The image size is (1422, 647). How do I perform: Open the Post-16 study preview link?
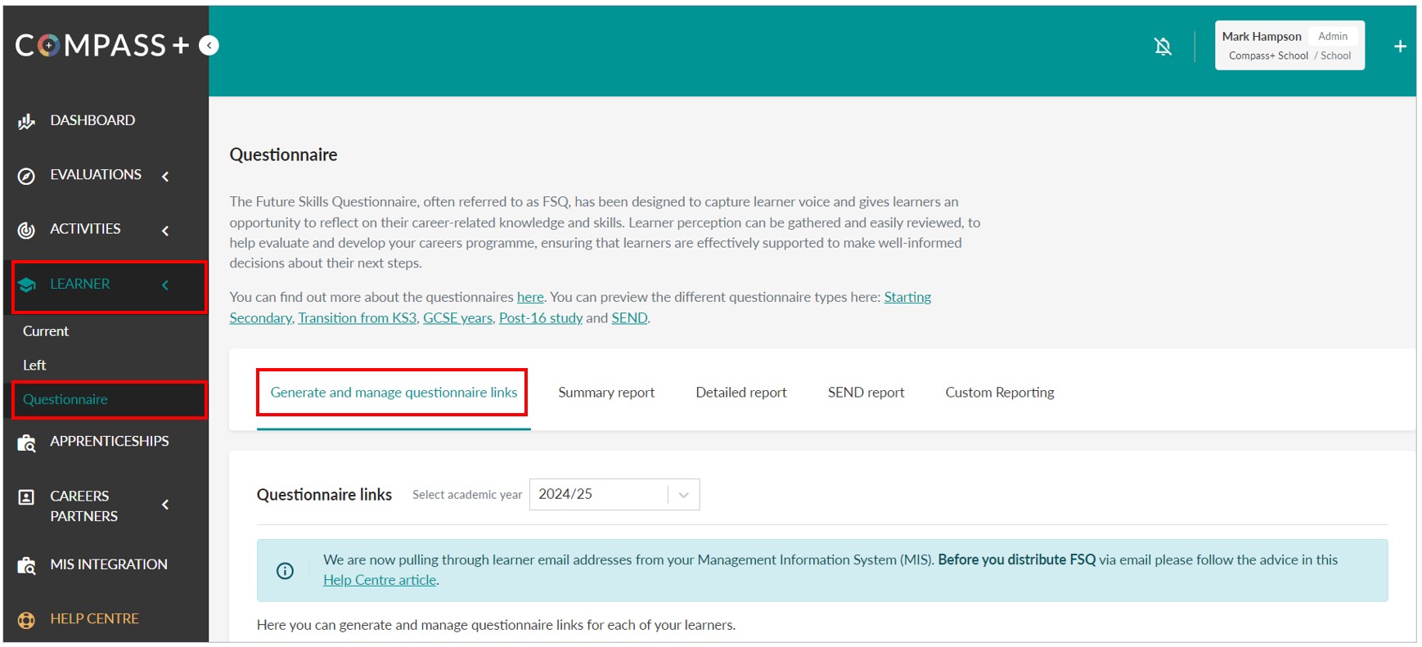click(x=541, y=318)
